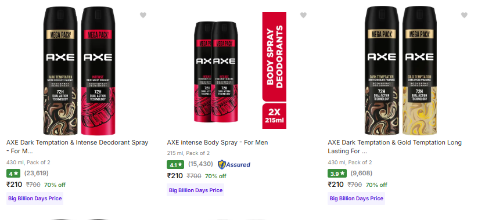Open AXE Dark Temptation & Gold Temptation title
Screen dimensions: 485x220
tap(395, 147)
